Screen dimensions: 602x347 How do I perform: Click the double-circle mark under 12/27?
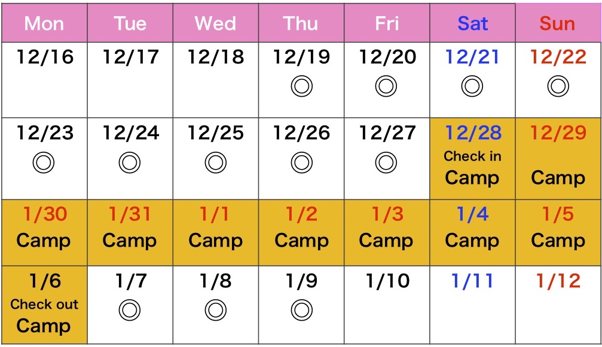pyautogui.click(x=387, y=162)
